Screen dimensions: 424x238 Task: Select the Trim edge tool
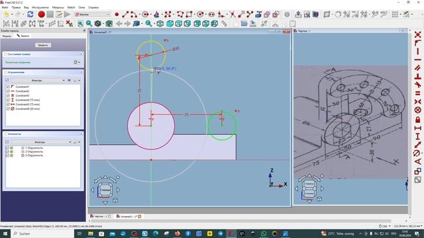coord(233,15)
